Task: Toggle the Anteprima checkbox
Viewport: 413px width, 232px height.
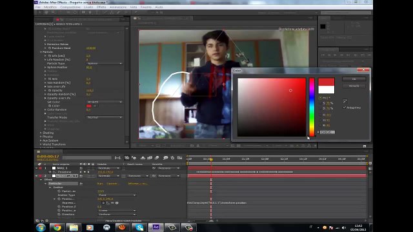Action: 345,108
